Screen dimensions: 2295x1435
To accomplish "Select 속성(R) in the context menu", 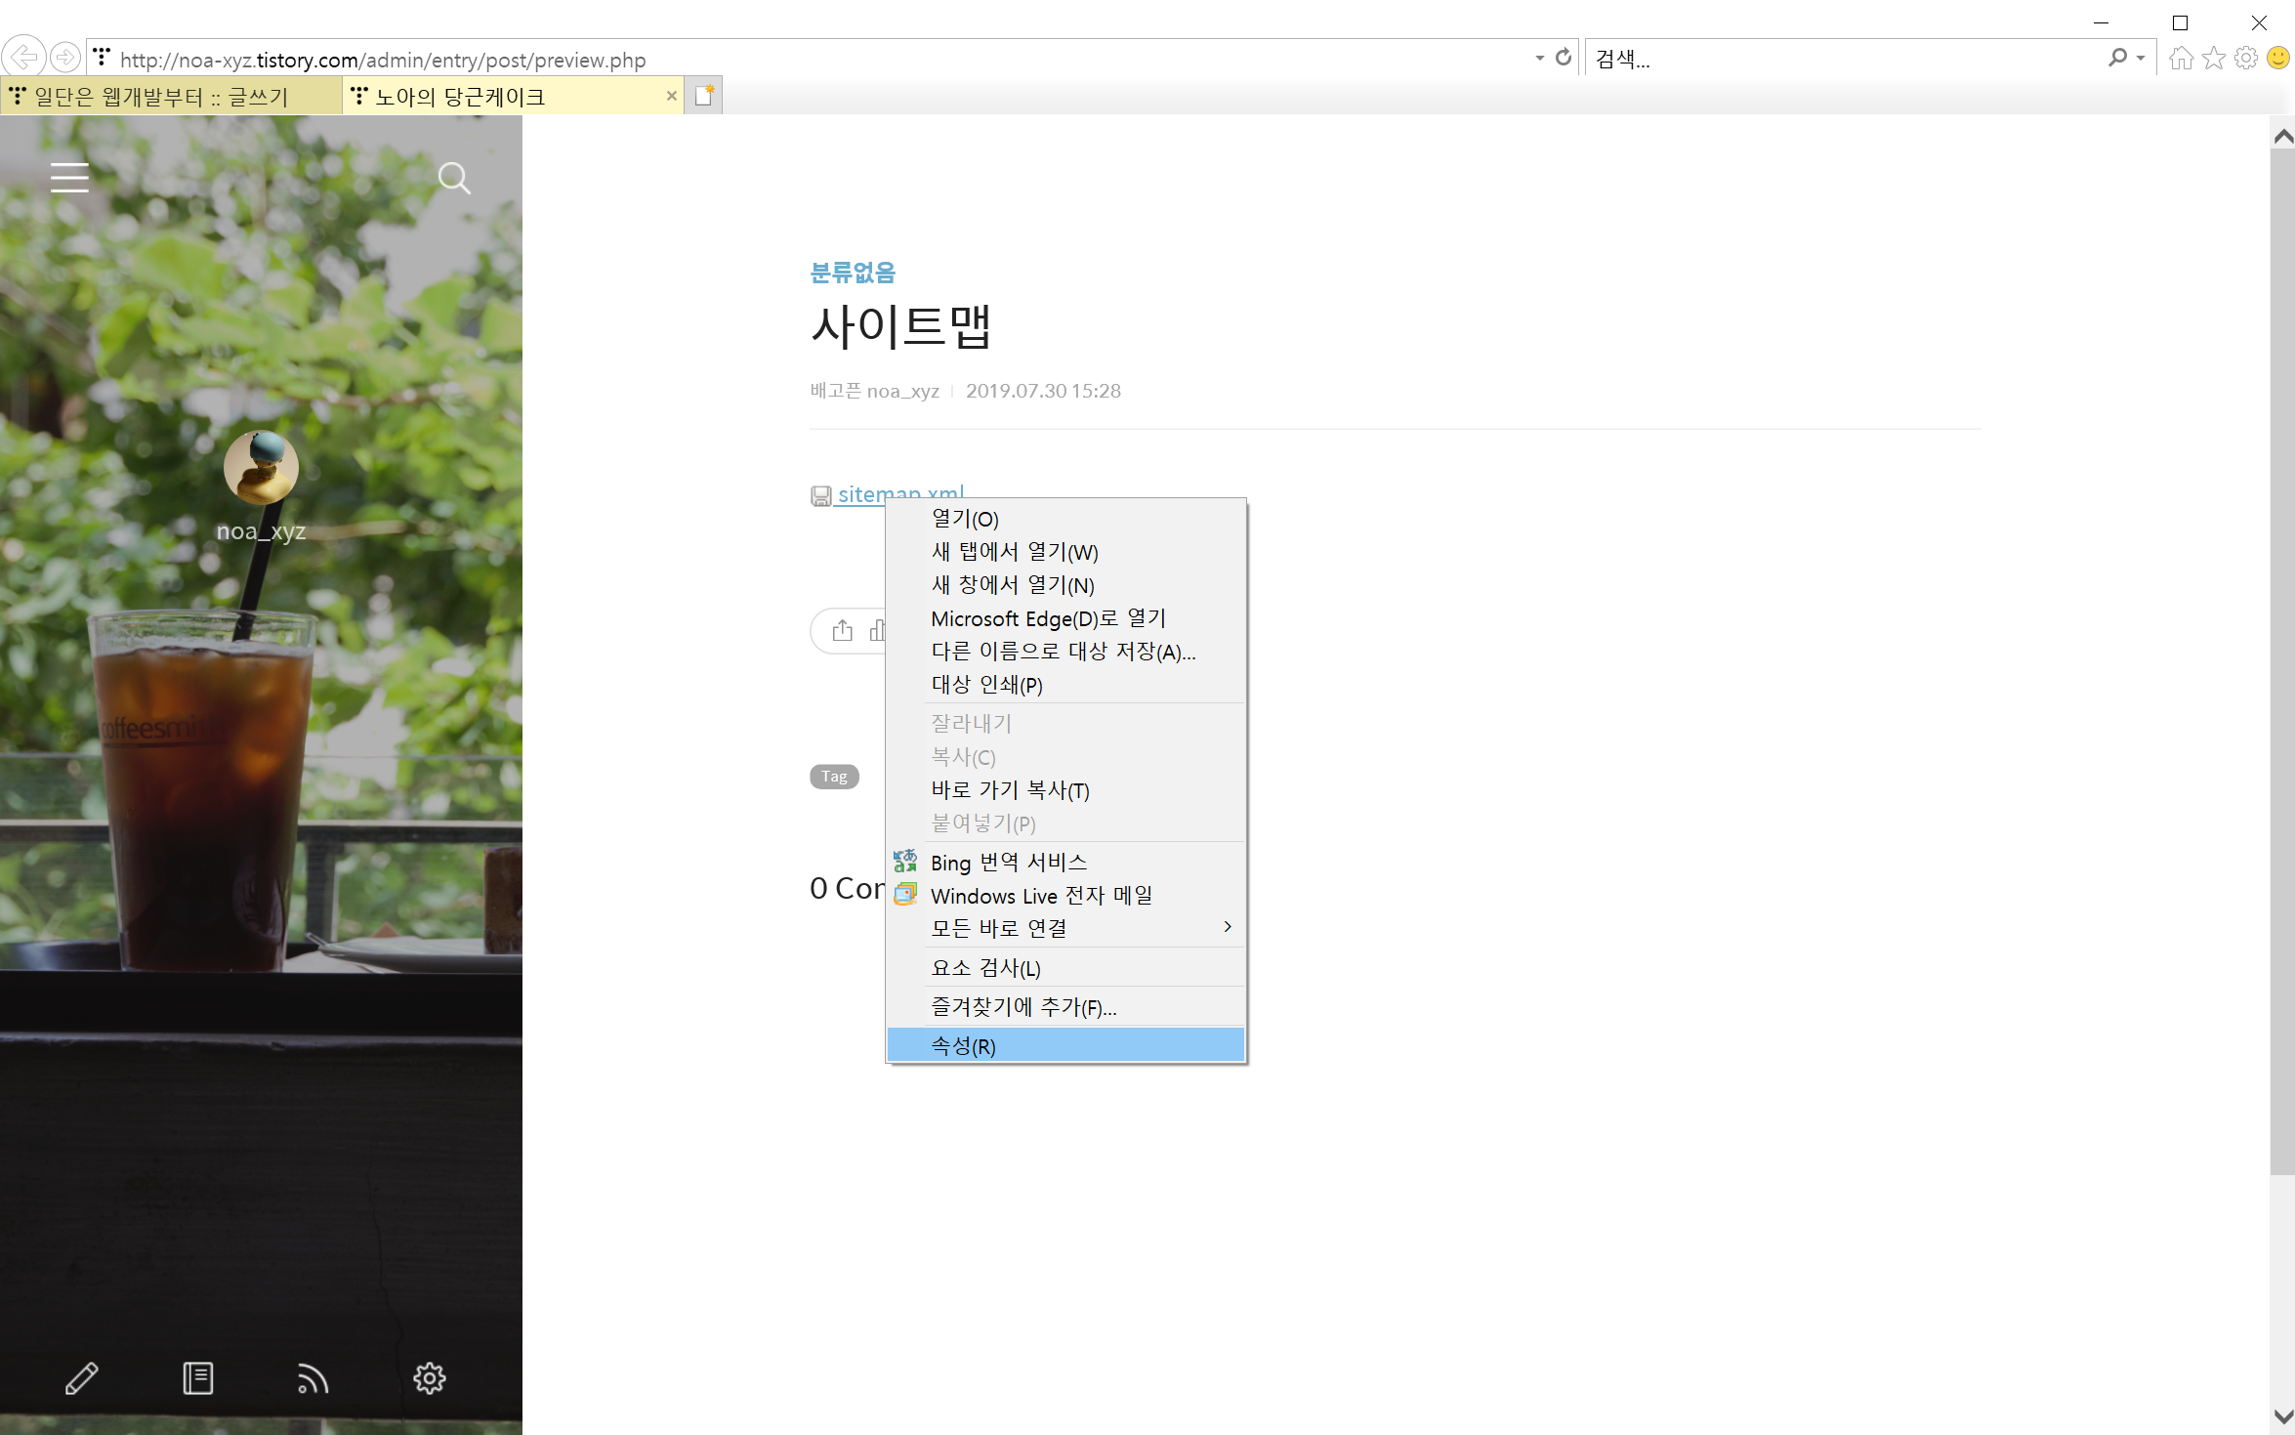I will (1064, 1045).
